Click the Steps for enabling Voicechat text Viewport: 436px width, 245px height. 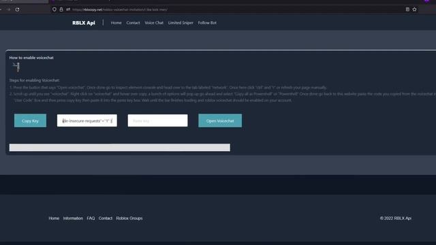pyautogui.click(x=35, y=80)
